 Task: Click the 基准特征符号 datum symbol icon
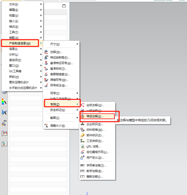[x=46, y=63]
